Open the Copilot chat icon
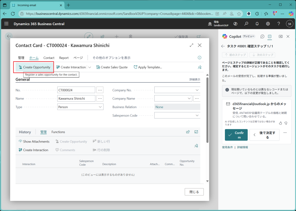296x211 pixels. coord(262,36)
